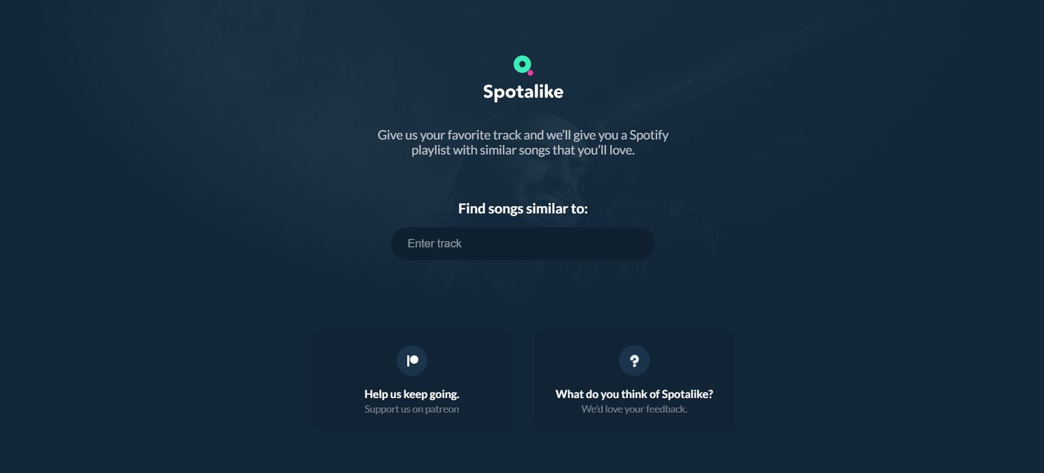Click the "We'd love your feedback." text
1044x473 pixels.
point(634,409)
